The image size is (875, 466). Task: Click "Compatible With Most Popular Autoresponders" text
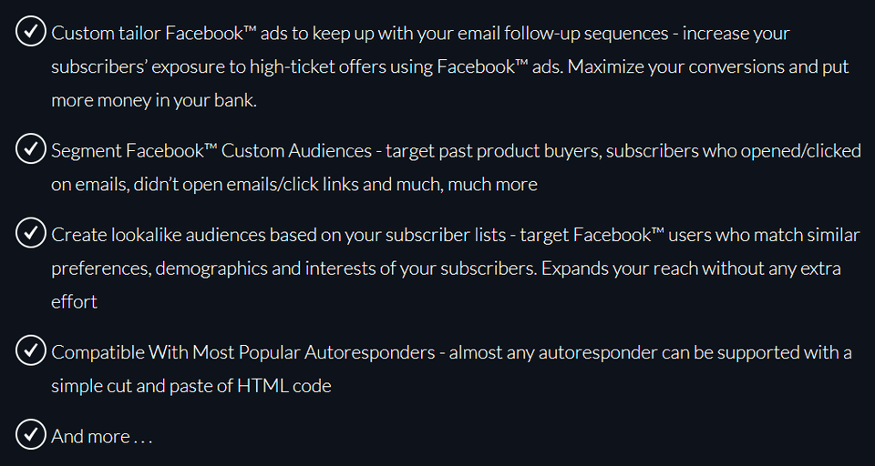(x=243, y=352)
